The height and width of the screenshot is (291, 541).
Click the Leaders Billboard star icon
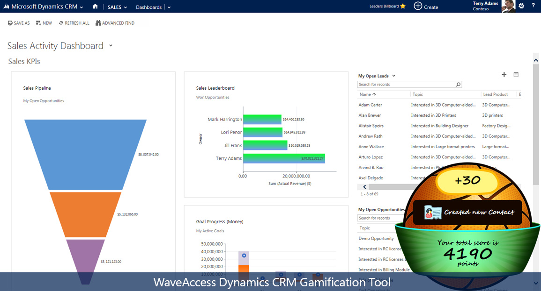tap(403, 6)
